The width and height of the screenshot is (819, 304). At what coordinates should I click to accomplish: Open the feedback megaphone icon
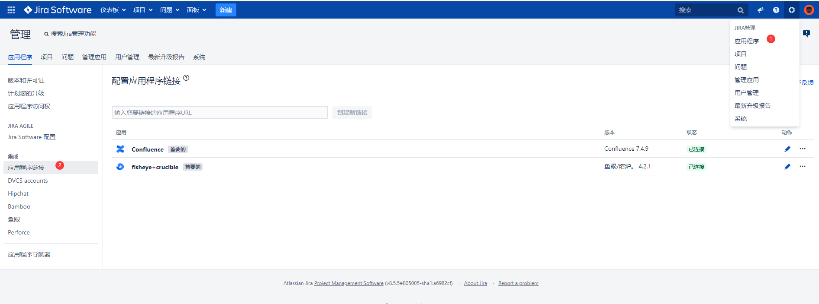[761, 10]
